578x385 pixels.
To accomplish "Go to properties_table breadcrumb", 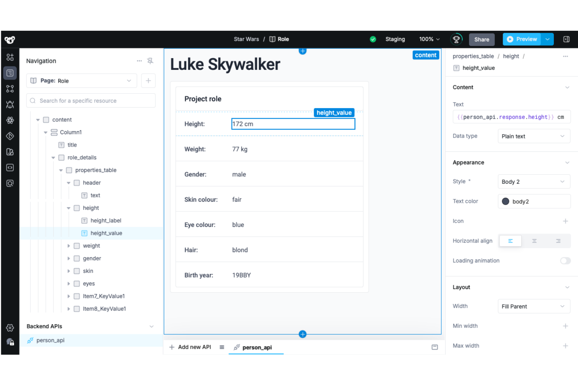I will (x=473, y=57).
